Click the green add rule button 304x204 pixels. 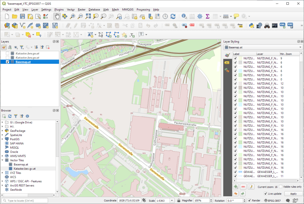point(236,187)
